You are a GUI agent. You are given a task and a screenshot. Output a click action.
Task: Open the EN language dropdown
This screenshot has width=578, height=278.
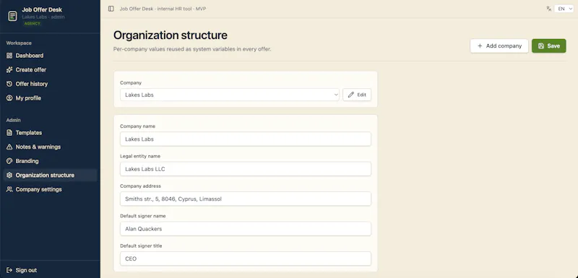(564, 9)
